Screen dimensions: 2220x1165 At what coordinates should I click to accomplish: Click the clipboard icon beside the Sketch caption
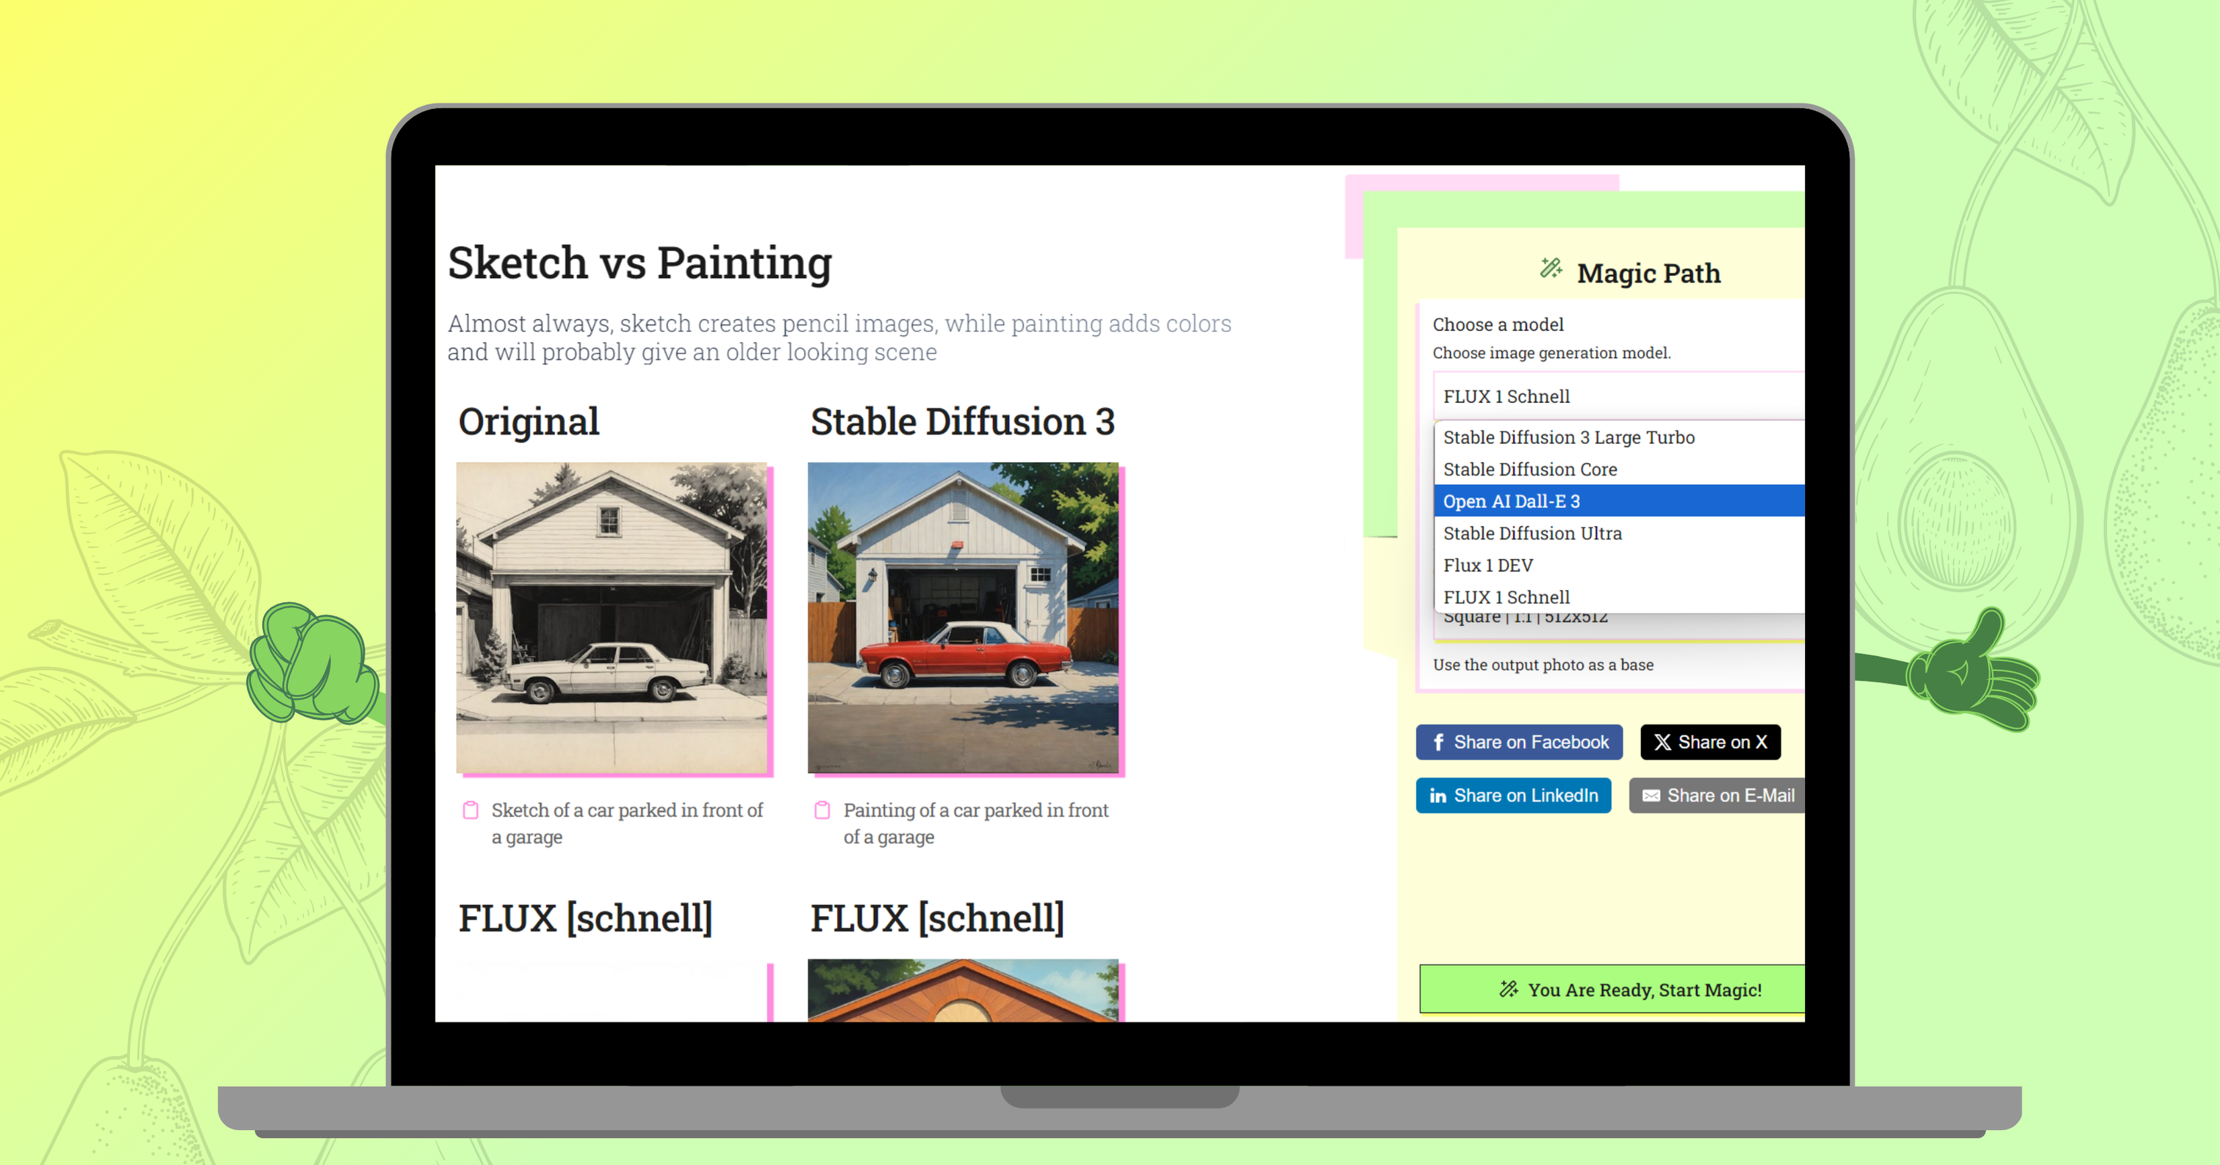pos(470,810)
